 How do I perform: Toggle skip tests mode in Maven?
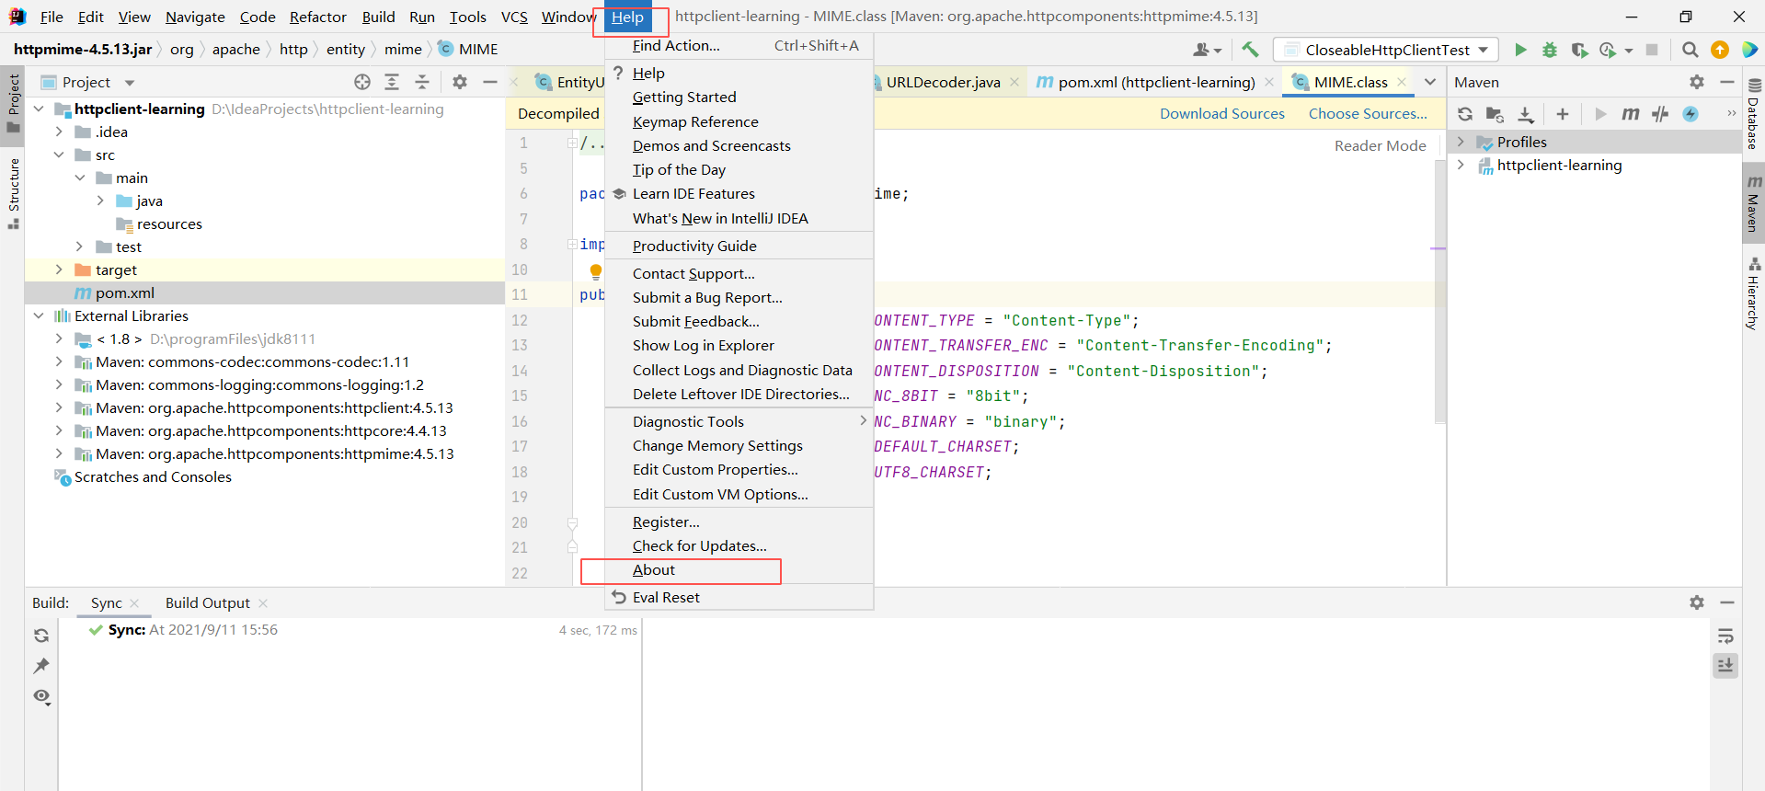[x=1691, y=114]
